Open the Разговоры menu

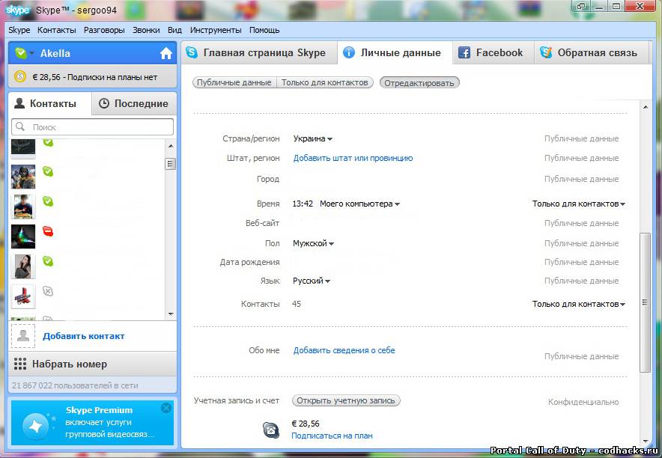(104, 30)
